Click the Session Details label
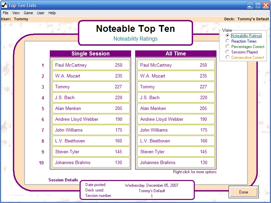Image resolution: width=271 pixels, height=203 pixels. (63, 180)
